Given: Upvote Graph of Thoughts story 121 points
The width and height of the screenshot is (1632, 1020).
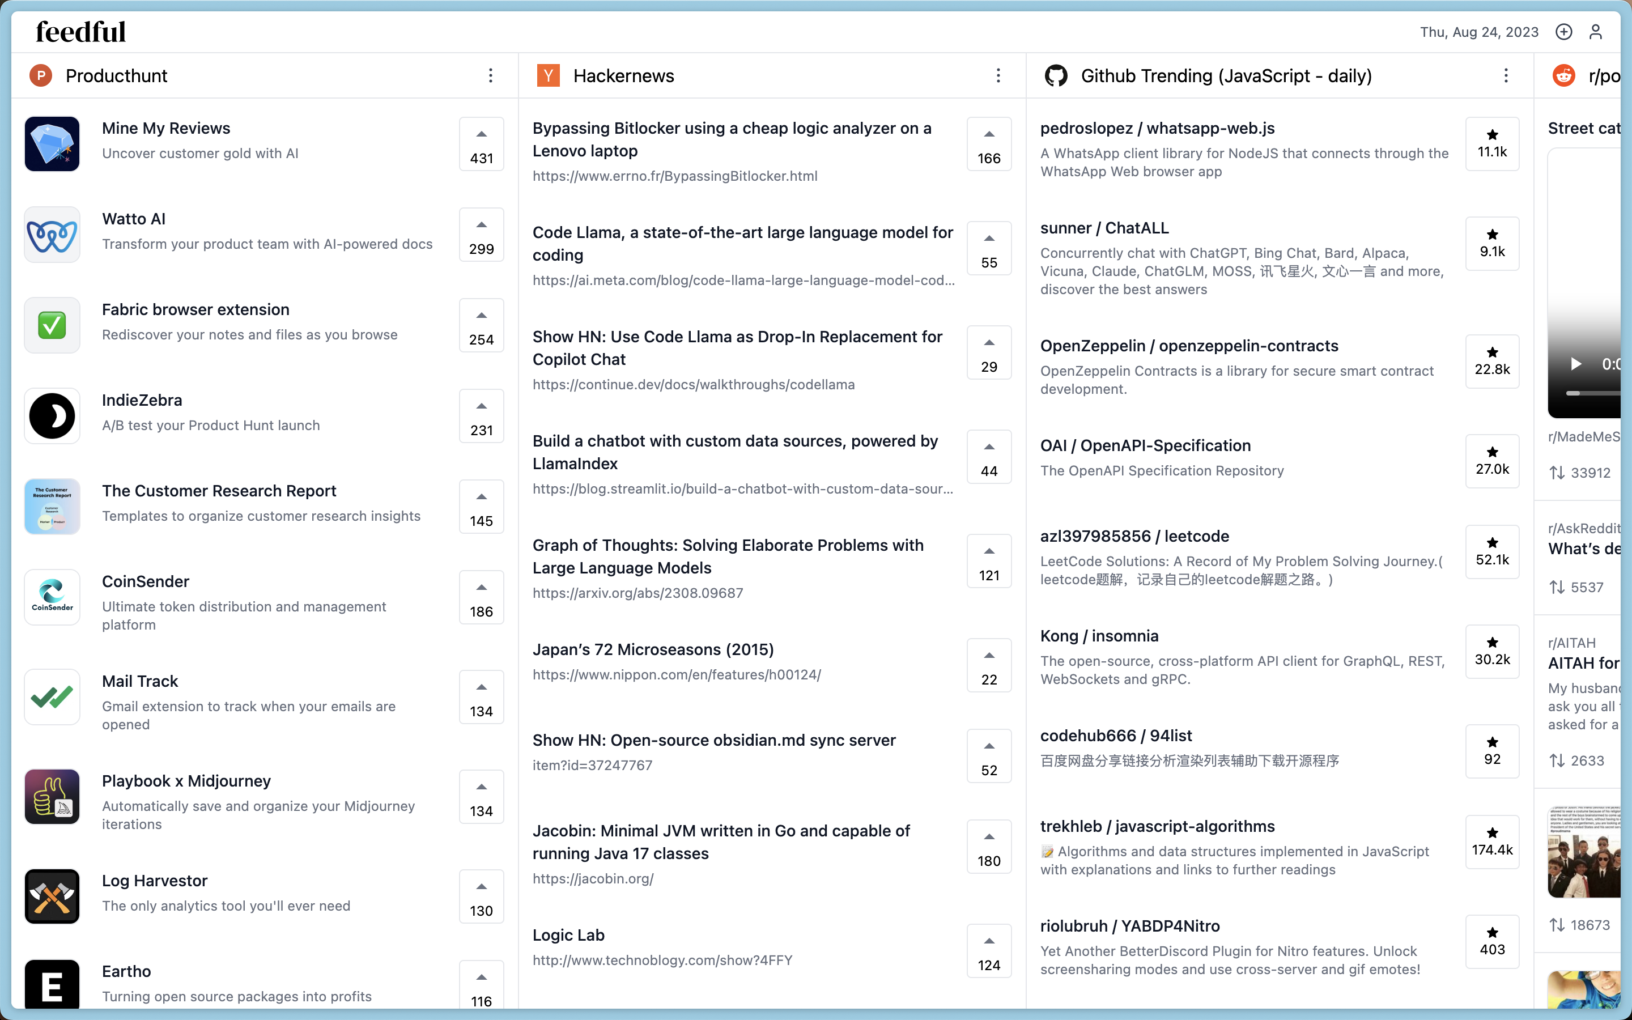Looking at the screenshot, I should point(989,561).
